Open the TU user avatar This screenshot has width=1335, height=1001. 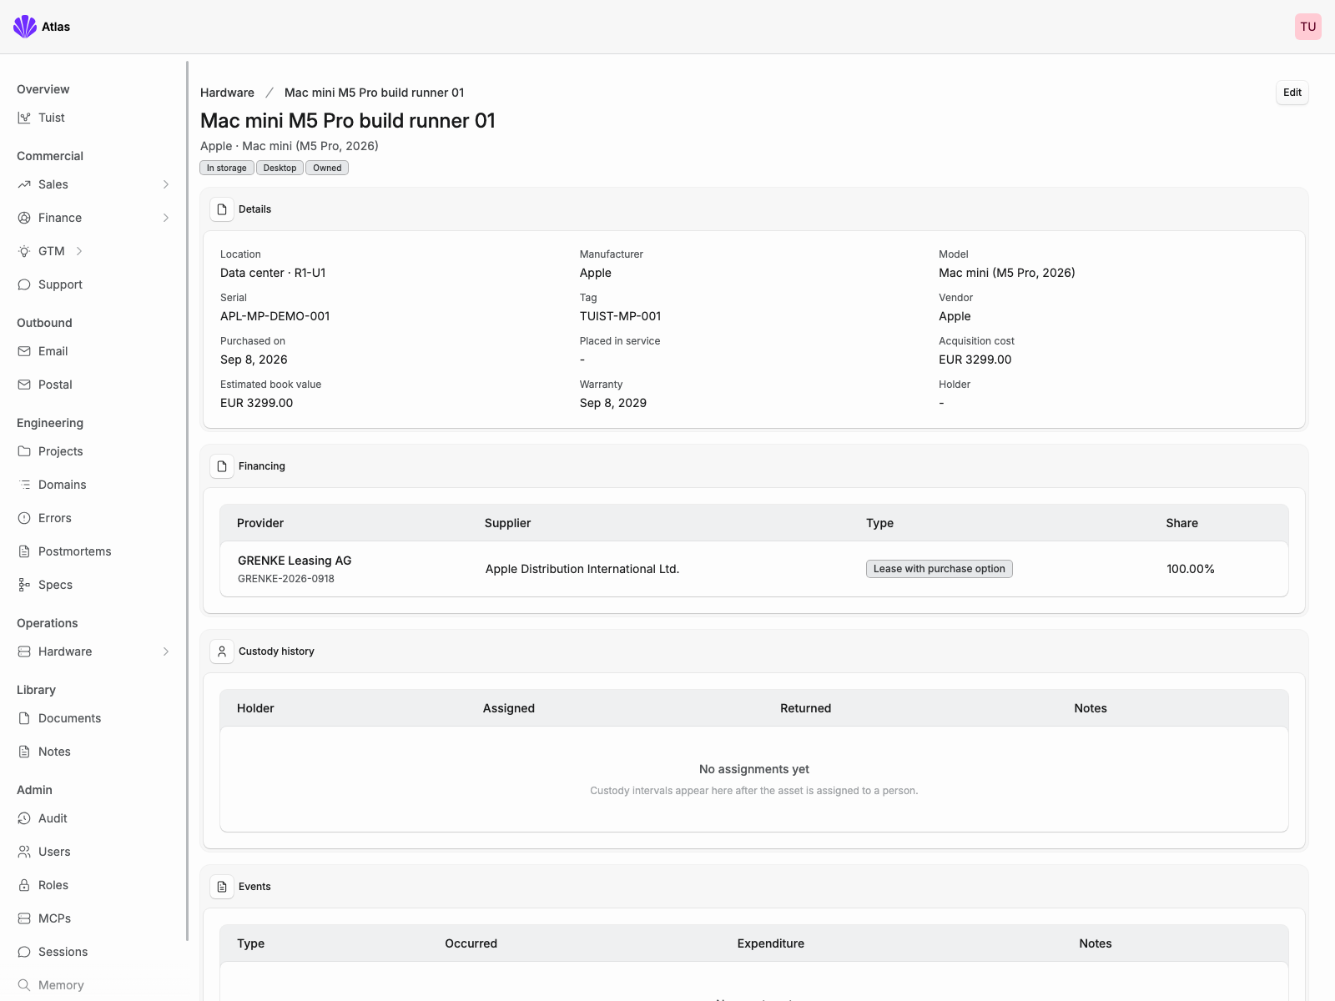click(x=1307, y=27)
